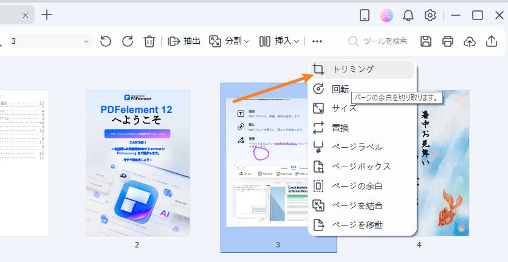Select page 4 goldfish thumbnail
The image size is (508, 262).
tap(443, 163)
